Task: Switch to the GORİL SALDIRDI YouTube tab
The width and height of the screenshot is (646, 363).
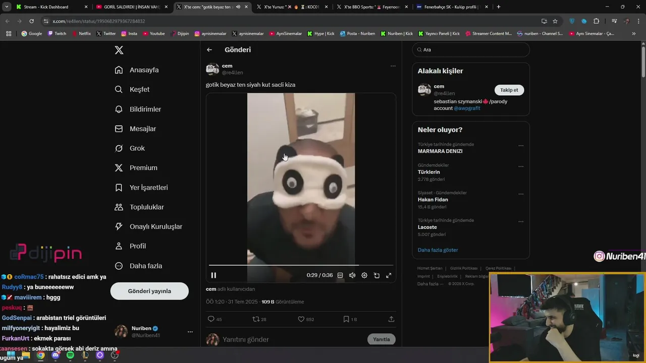Action: (131, 7)
